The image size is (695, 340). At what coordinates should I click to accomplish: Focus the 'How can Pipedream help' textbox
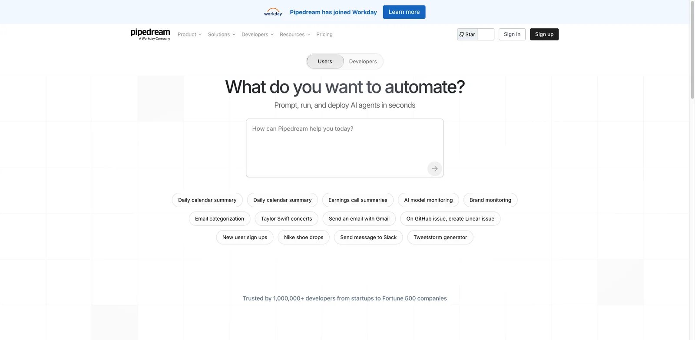click(344, 148)
